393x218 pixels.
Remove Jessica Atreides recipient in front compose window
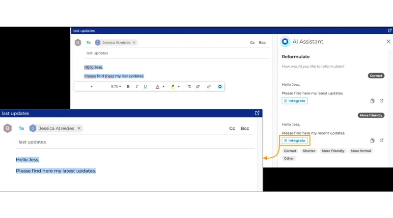(79, 128)
